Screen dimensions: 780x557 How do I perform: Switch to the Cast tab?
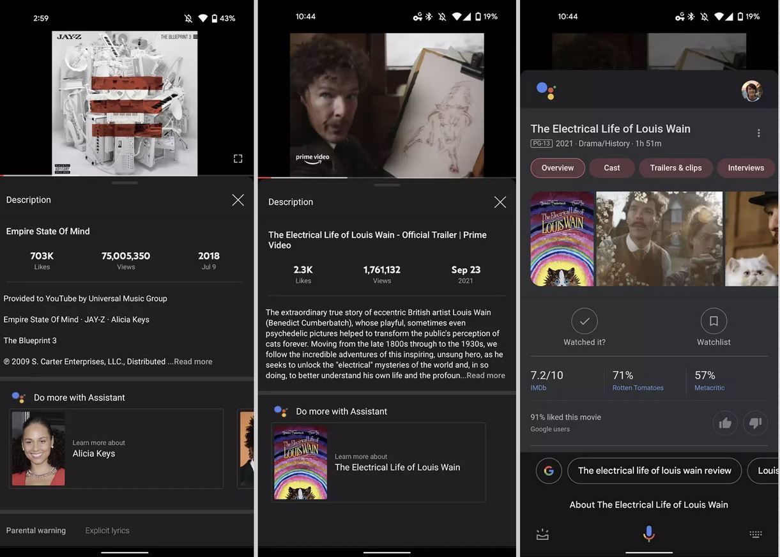(x=612, y=168)
